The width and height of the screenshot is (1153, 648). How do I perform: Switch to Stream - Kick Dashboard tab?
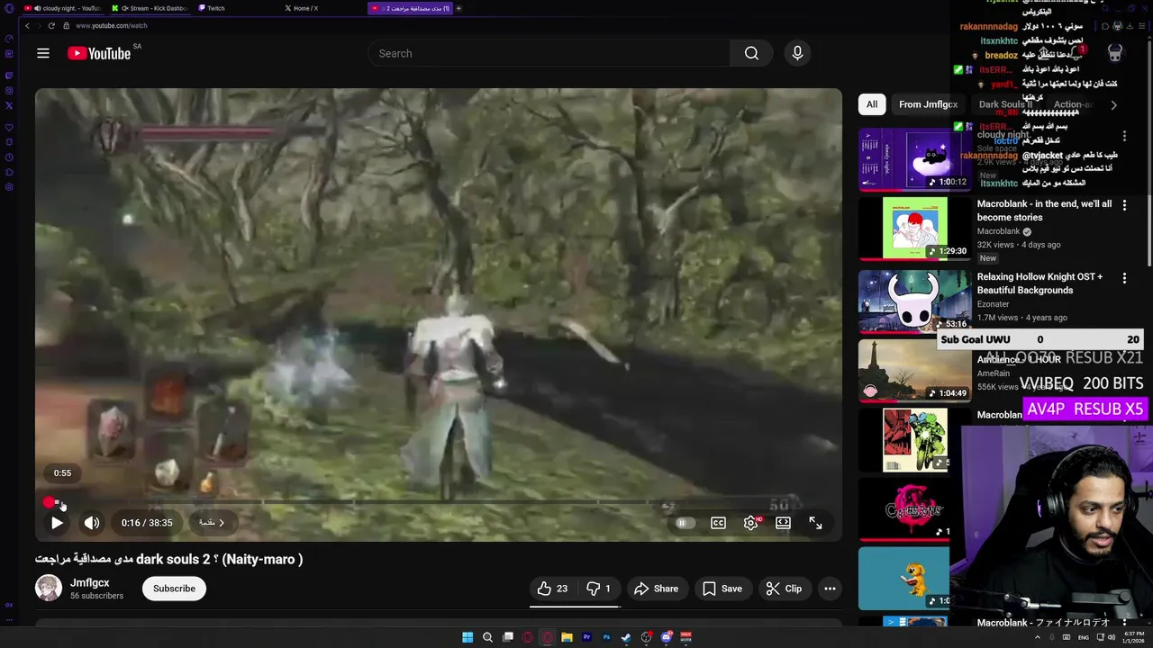149,8
